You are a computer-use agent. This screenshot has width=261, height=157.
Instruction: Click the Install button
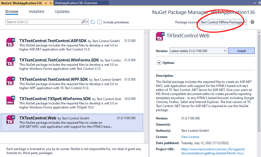coord(241,51)
